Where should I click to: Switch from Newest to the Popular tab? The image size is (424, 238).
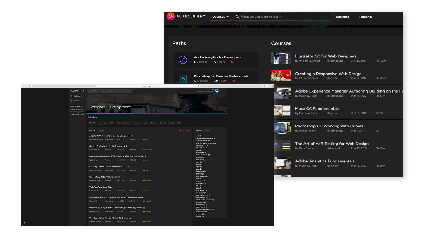click(102, 130)
